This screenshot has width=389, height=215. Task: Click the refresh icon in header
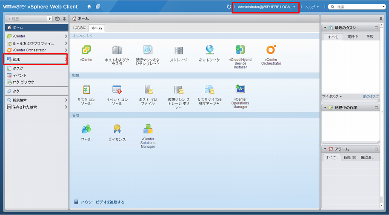point(229,7)
